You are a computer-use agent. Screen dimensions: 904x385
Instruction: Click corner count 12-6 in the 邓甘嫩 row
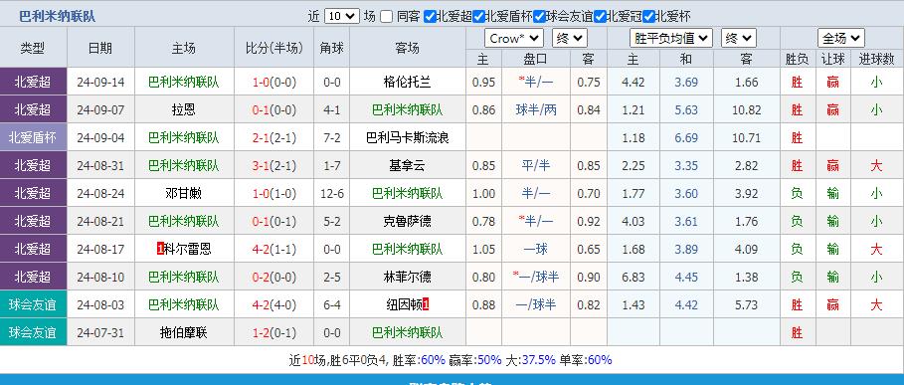tap(332, 193)
